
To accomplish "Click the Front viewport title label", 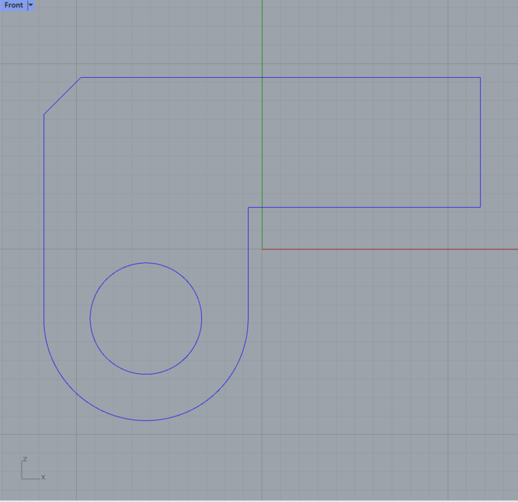I will (14, 6).
